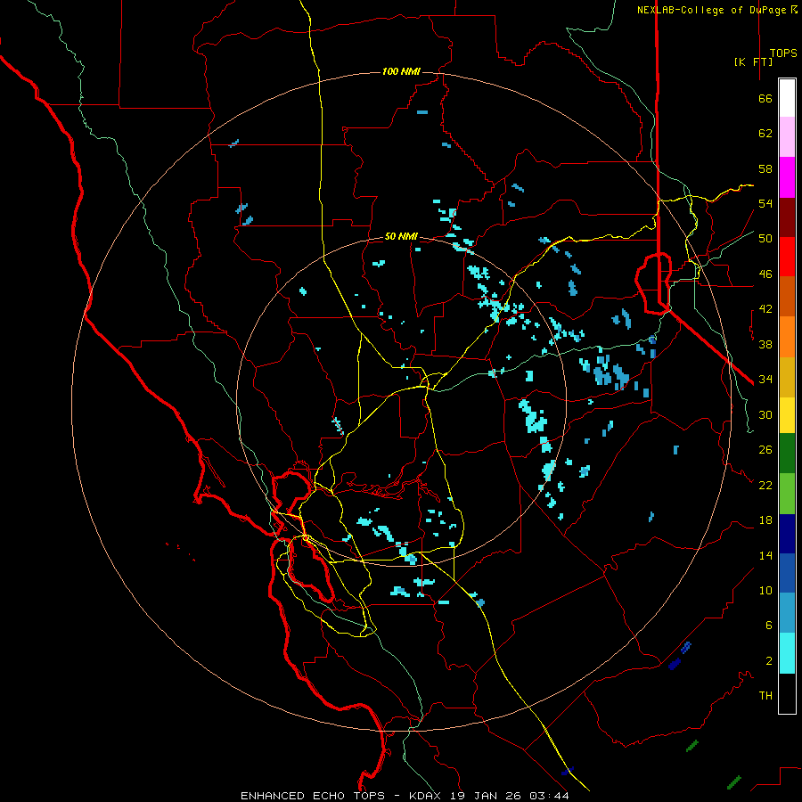The width and height of the screenshot is (802, 802).
Task: Click the '19 JAN 26' date text
Action: pos(487,796)
